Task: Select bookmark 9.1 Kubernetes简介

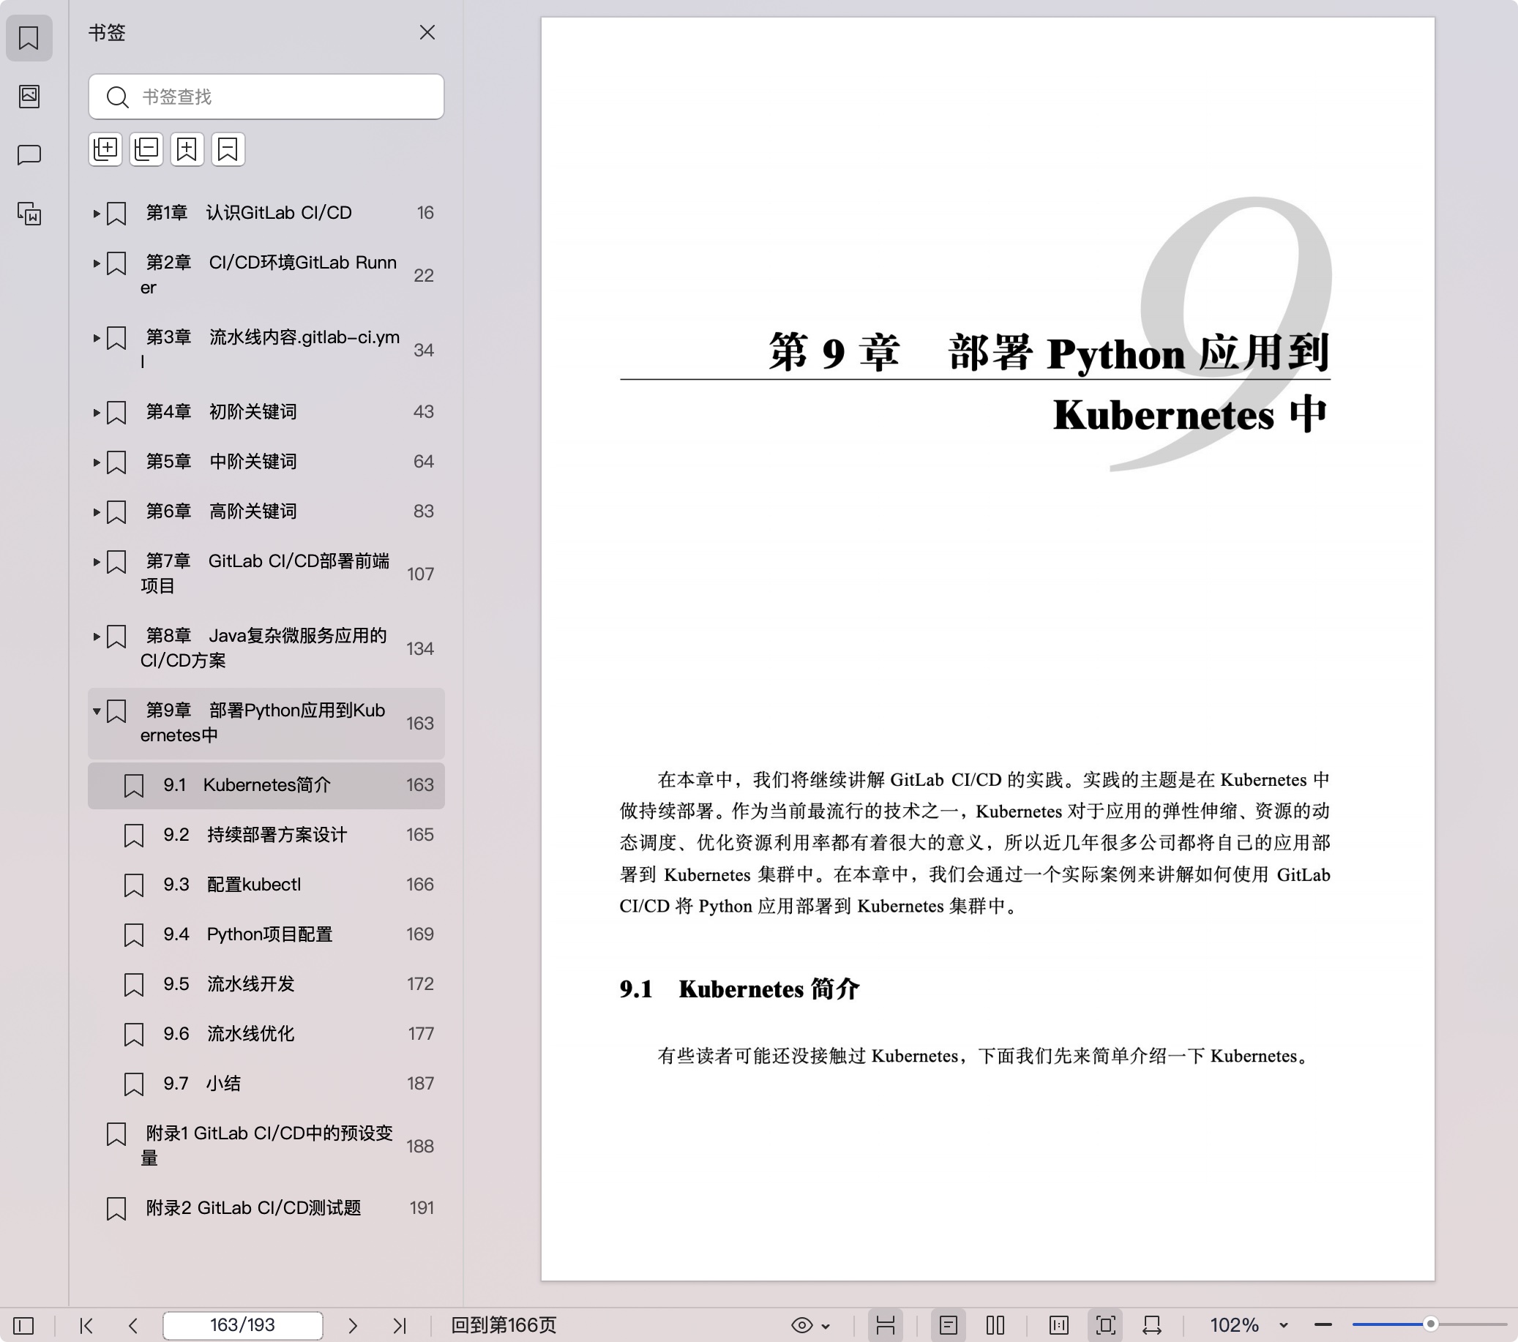Action: [266, 785]
